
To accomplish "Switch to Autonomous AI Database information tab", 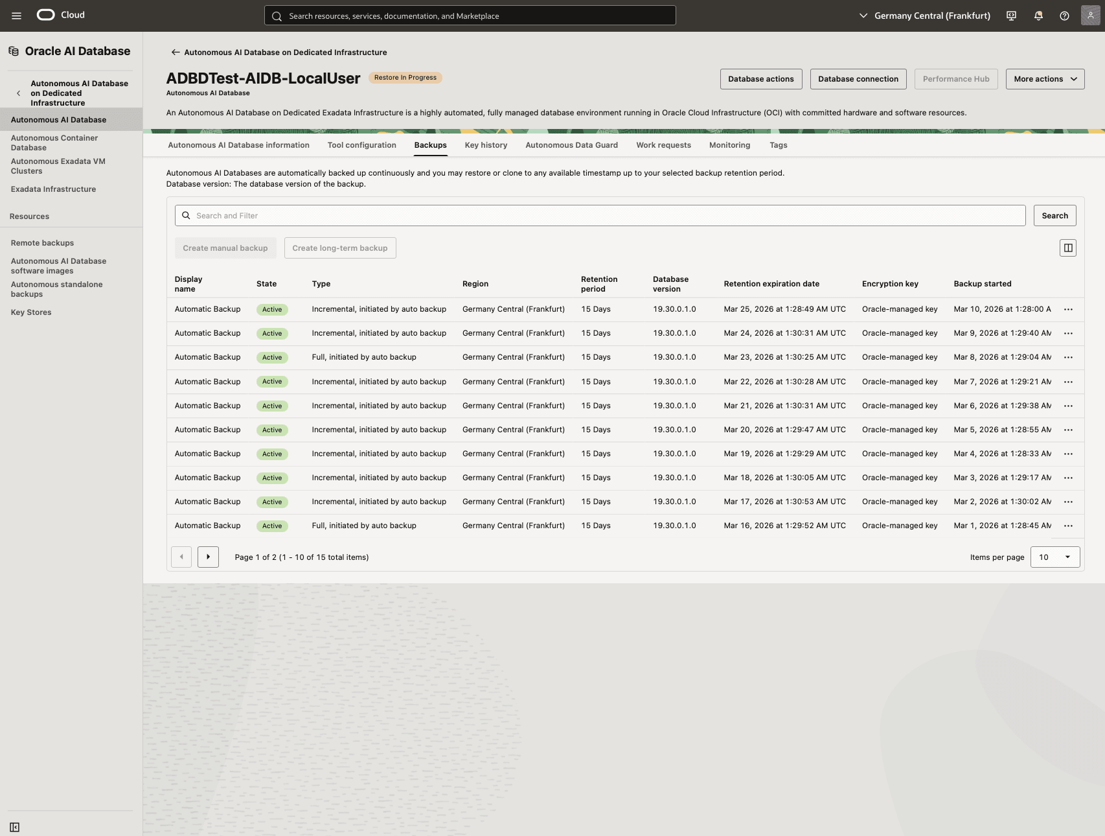I will click(x=238, y=145).
